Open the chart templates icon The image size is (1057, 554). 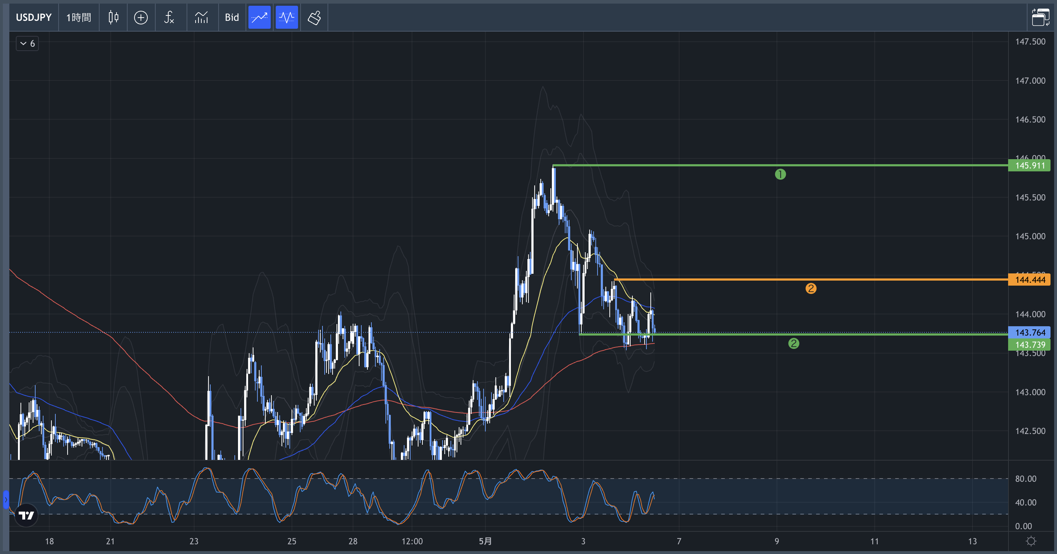click(201, 18)
